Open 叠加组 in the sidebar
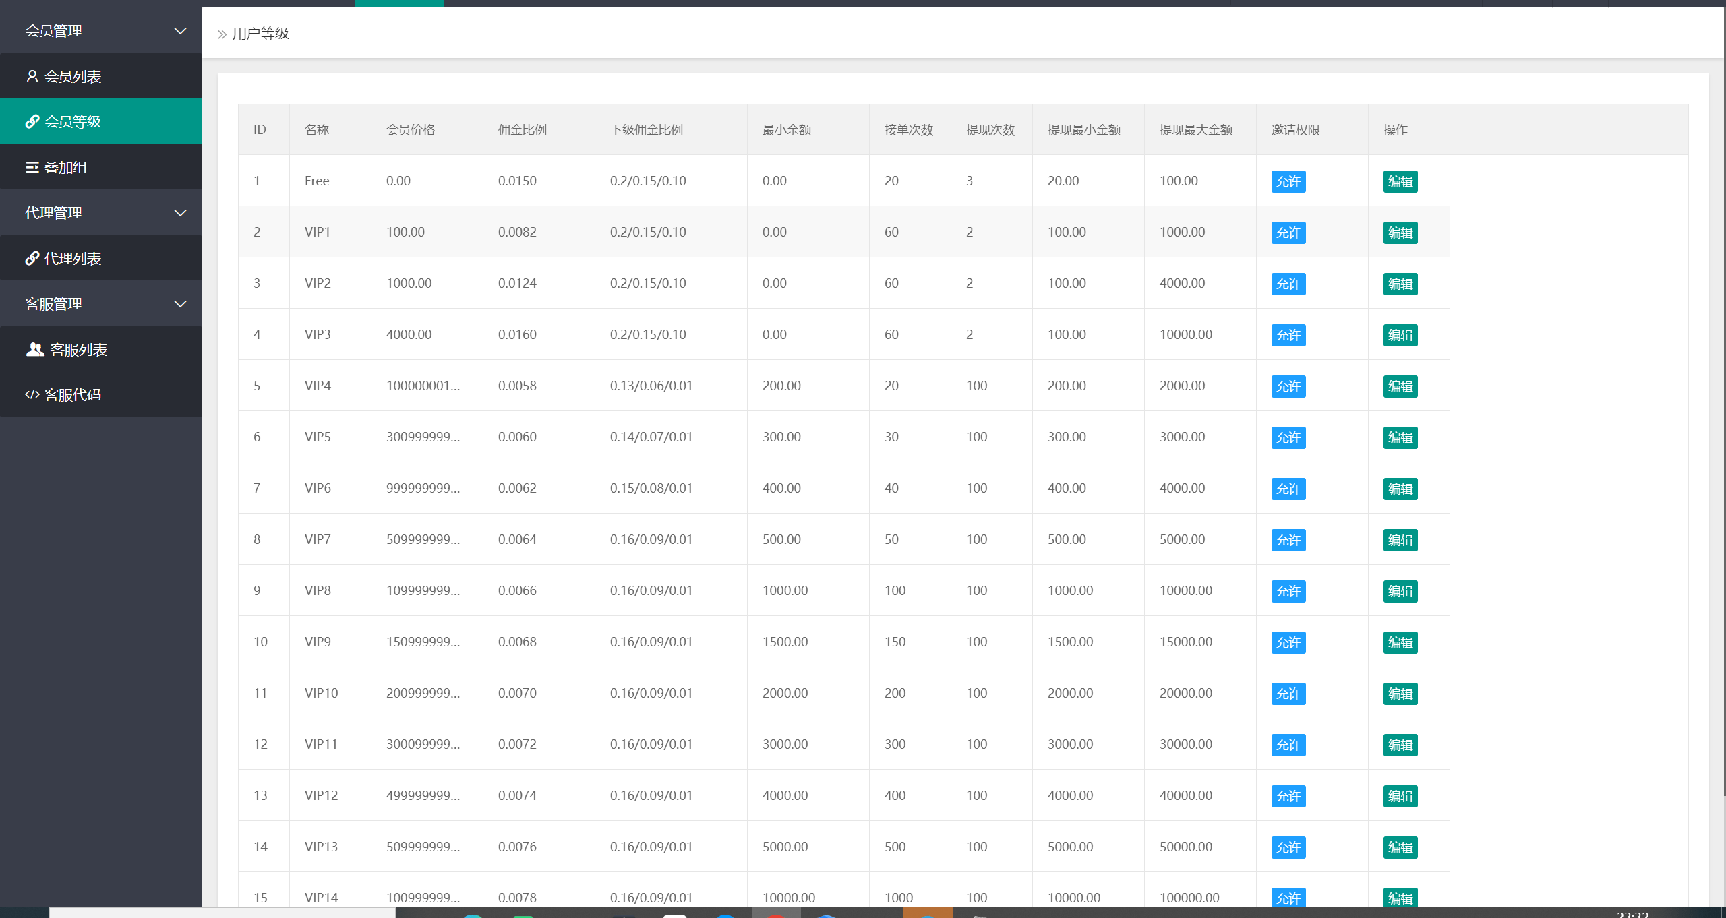The width and height of the screenshot is (1726, 918). [x=65, y=167]
